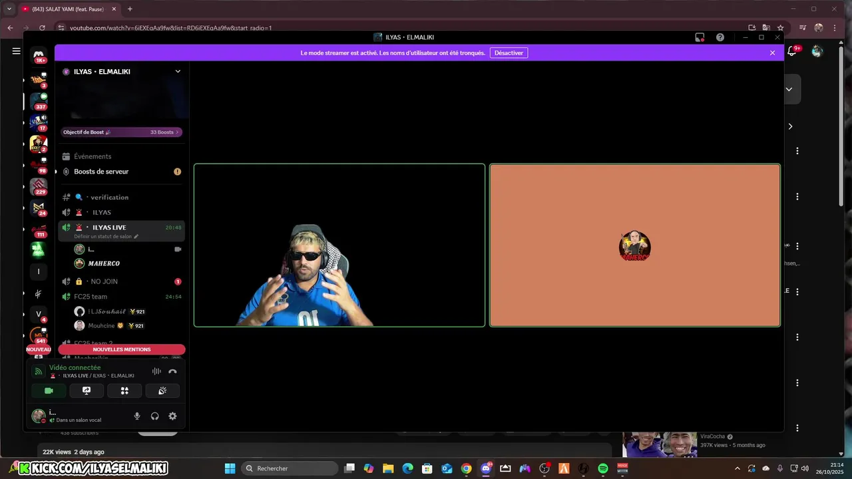Open server labeled I in list
The width and height of the screenshot is (852, 479).
point(39,271)
